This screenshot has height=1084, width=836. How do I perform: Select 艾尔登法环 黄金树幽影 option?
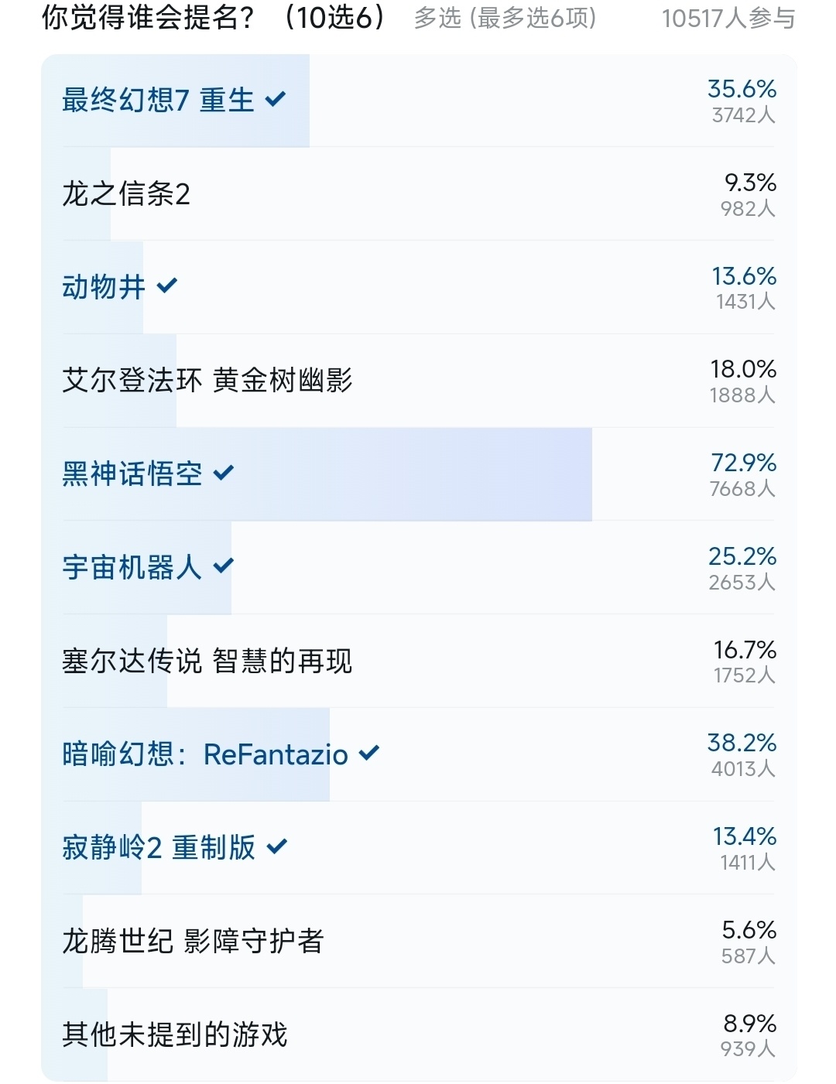[419, 380]
